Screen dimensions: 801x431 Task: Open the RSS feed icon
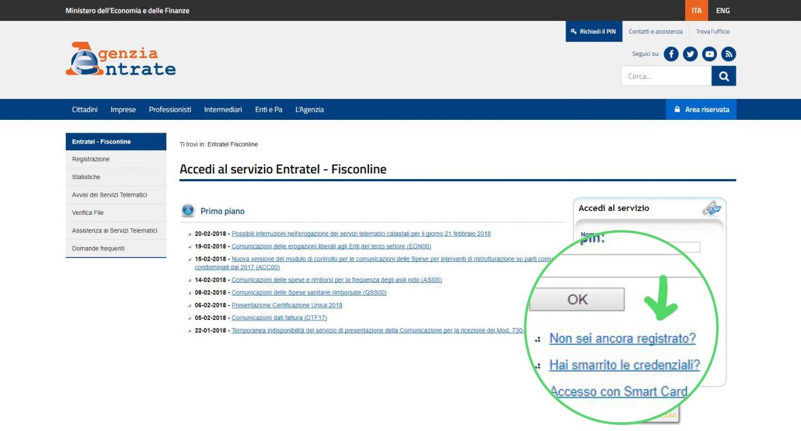728,54
